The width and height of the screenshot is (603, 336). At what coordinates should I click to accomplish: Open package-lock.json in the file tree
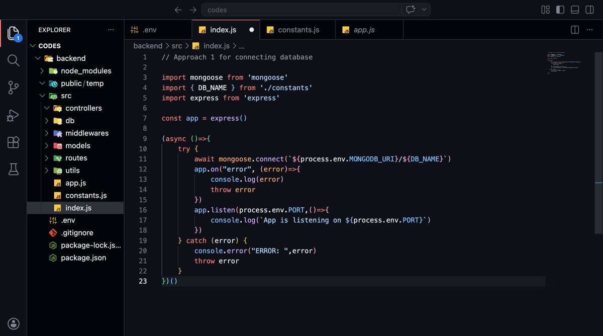click(x=75, y=245)
